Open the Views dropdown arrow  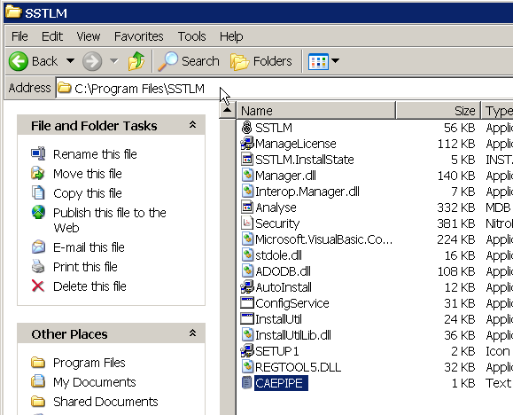click(x=335, y=60)
